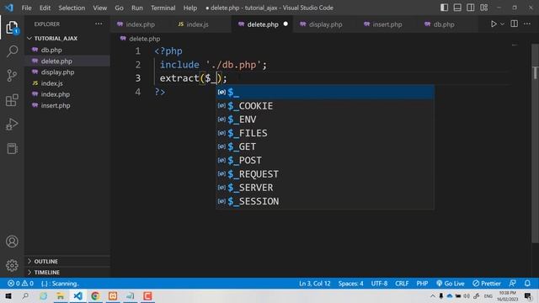Image resolution: width=539 pixels, height=303 pixels.
Task: Click the feedback icon in status bar
Action: point(512,284)
